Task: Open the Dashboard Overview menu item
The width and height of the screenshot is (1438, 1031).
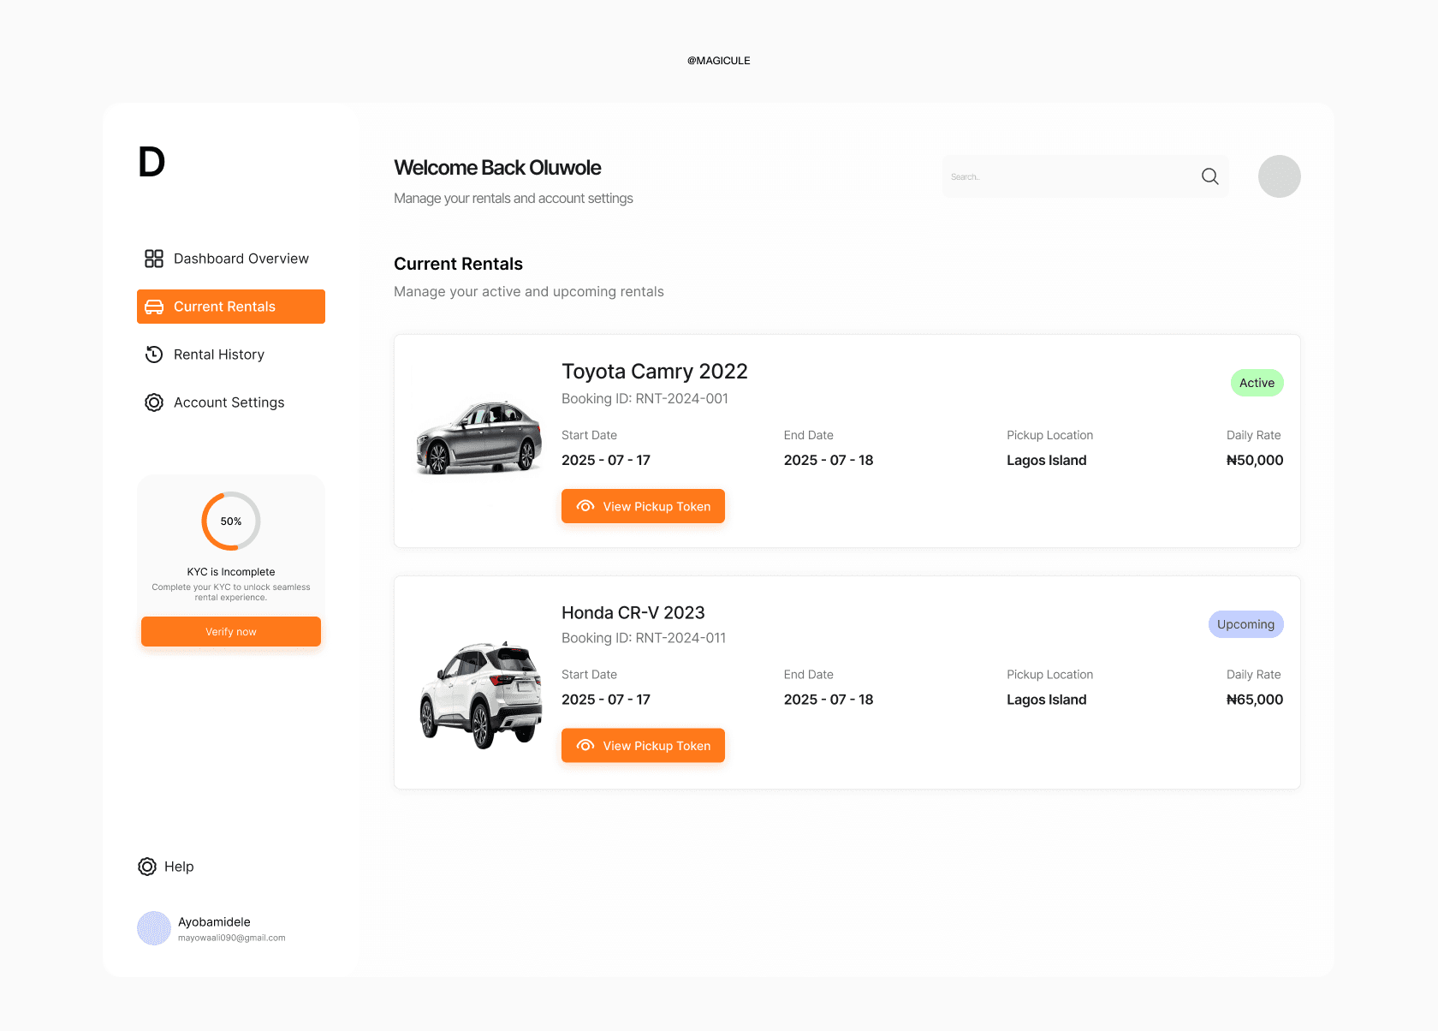Action: [231, 259]
